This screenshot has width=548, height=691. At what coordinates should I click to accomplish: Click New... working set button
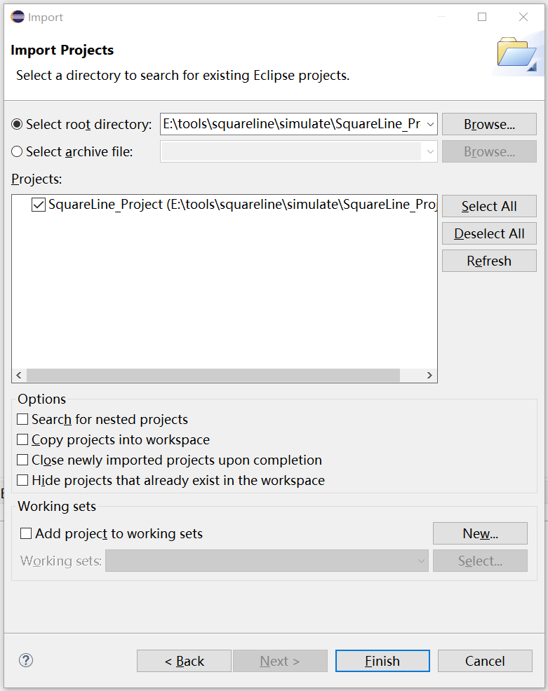(x=480, y=534)
